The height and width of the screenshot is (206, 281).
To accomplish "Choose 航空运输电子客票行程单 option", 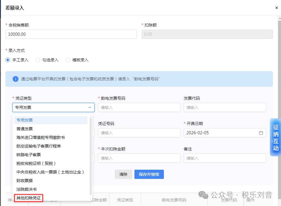I will click(x=51, y=146).
